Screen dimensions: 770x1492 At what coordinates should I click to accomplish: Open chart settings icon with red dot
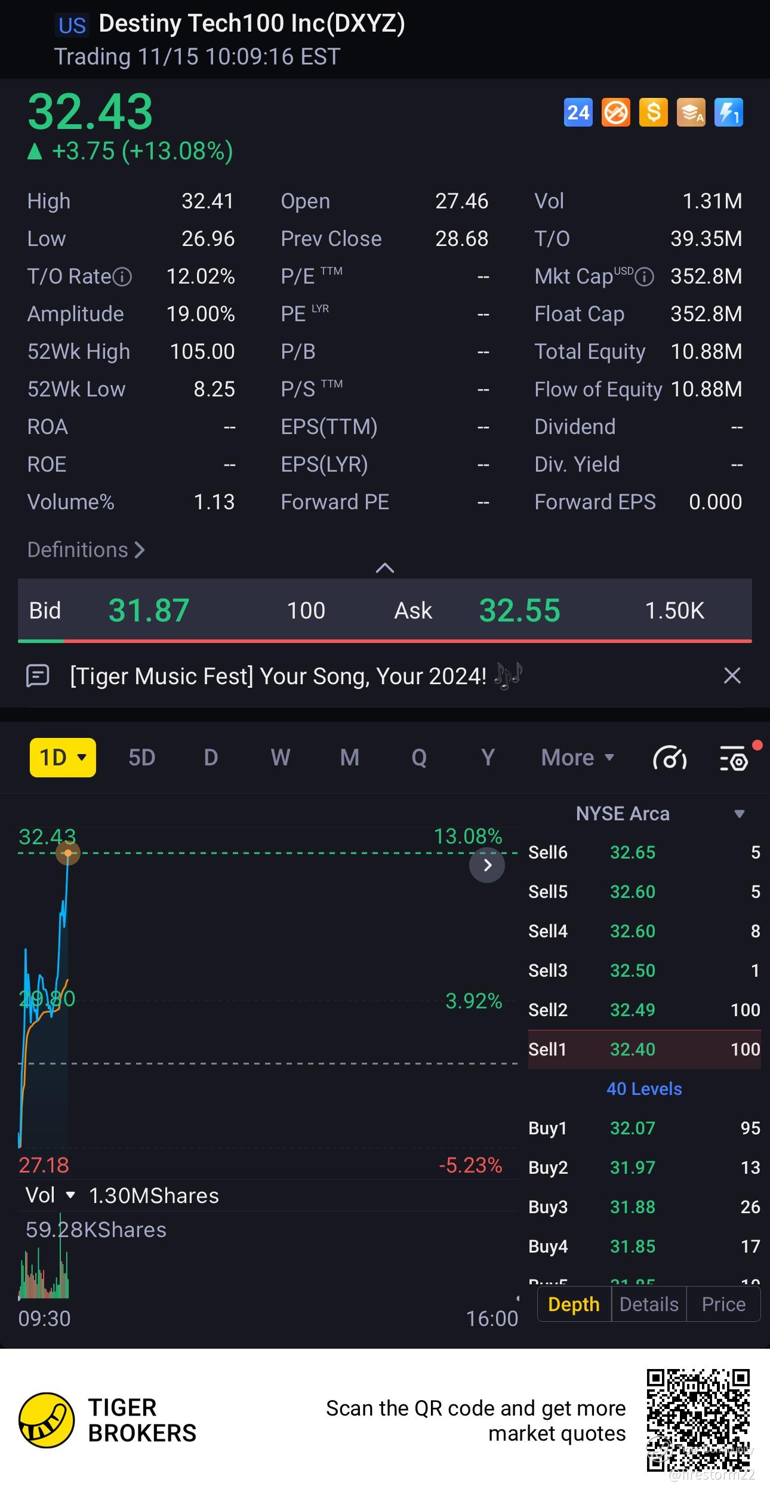tap(734, 758)
